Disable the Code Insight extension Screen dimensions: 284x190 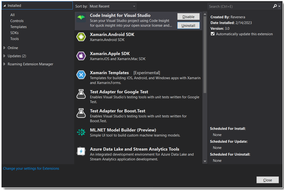pos(188,17)
